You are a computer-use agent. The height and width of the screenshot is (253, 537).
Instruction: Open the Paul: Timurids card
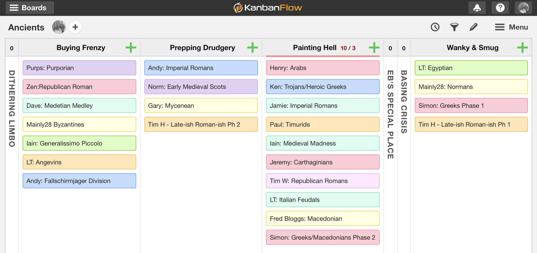pyautogui.click(x=323, y=125)
